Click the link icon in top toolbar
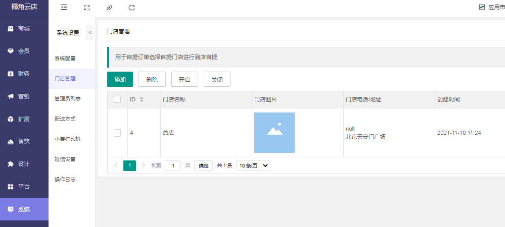The image size is (505, 227). pyautogui.click(x=109, y=8)
